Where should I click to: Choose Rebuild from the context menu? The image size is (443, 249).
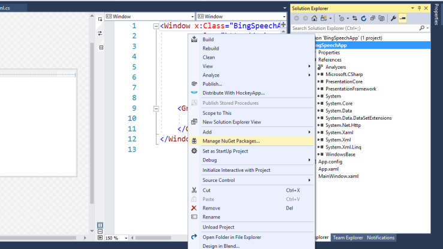pyautogui.click(x=210, y=48)
